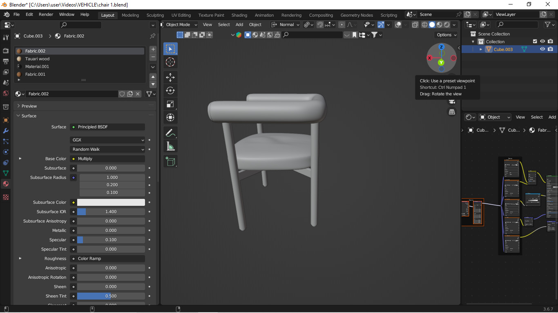Move material slot up
558x313 pixels.
click(153, 77)
